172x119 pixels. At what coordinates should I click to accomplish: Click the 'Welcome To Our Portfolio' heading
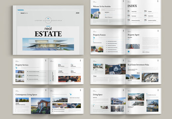102,6
